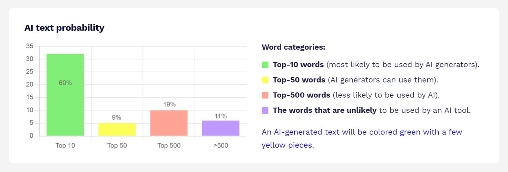Viewport: 508px width, 172px height.
Task: Click the "Top 10" x-axis label
Action: click(65, 146)
